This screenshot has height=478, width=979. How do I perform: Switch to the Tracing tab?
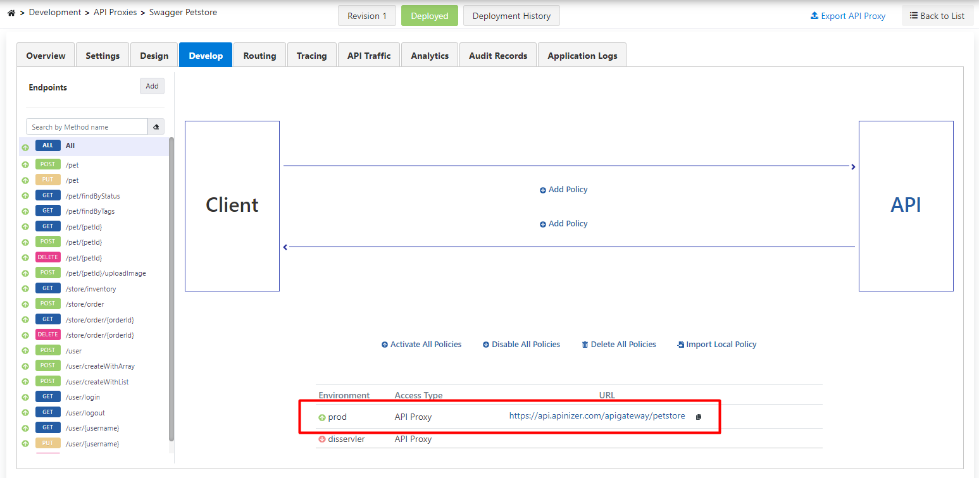coord(311,56)
